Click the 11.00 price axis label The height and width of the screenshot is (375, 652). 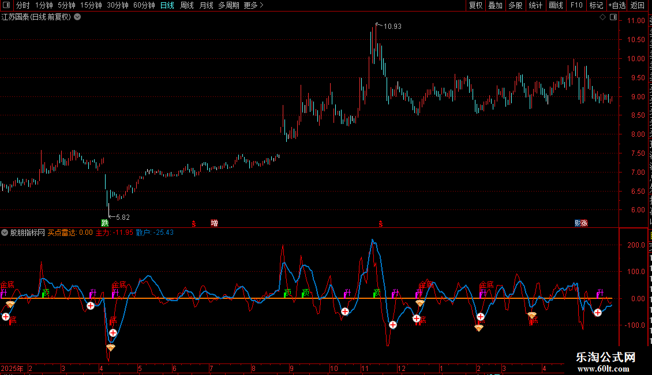pyautogui.click(x=636, y=21)
